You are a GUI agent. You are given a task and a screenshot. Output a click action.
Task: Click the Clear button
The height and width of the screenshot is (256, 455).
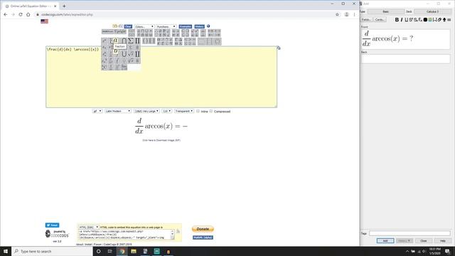click(128, 26)
